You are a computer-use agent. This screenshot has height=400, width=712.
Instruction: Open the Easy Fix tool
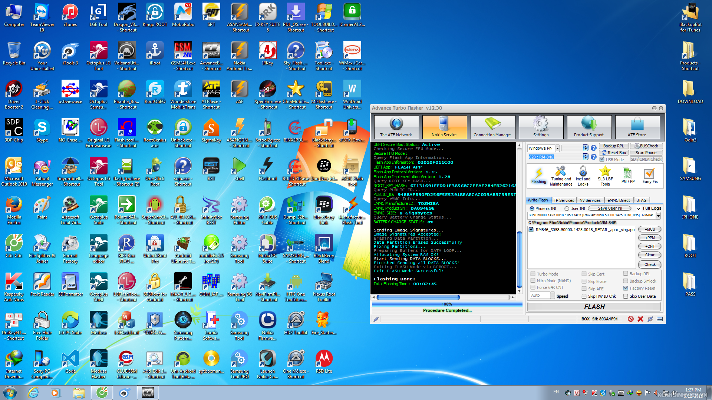click(650, 175)
